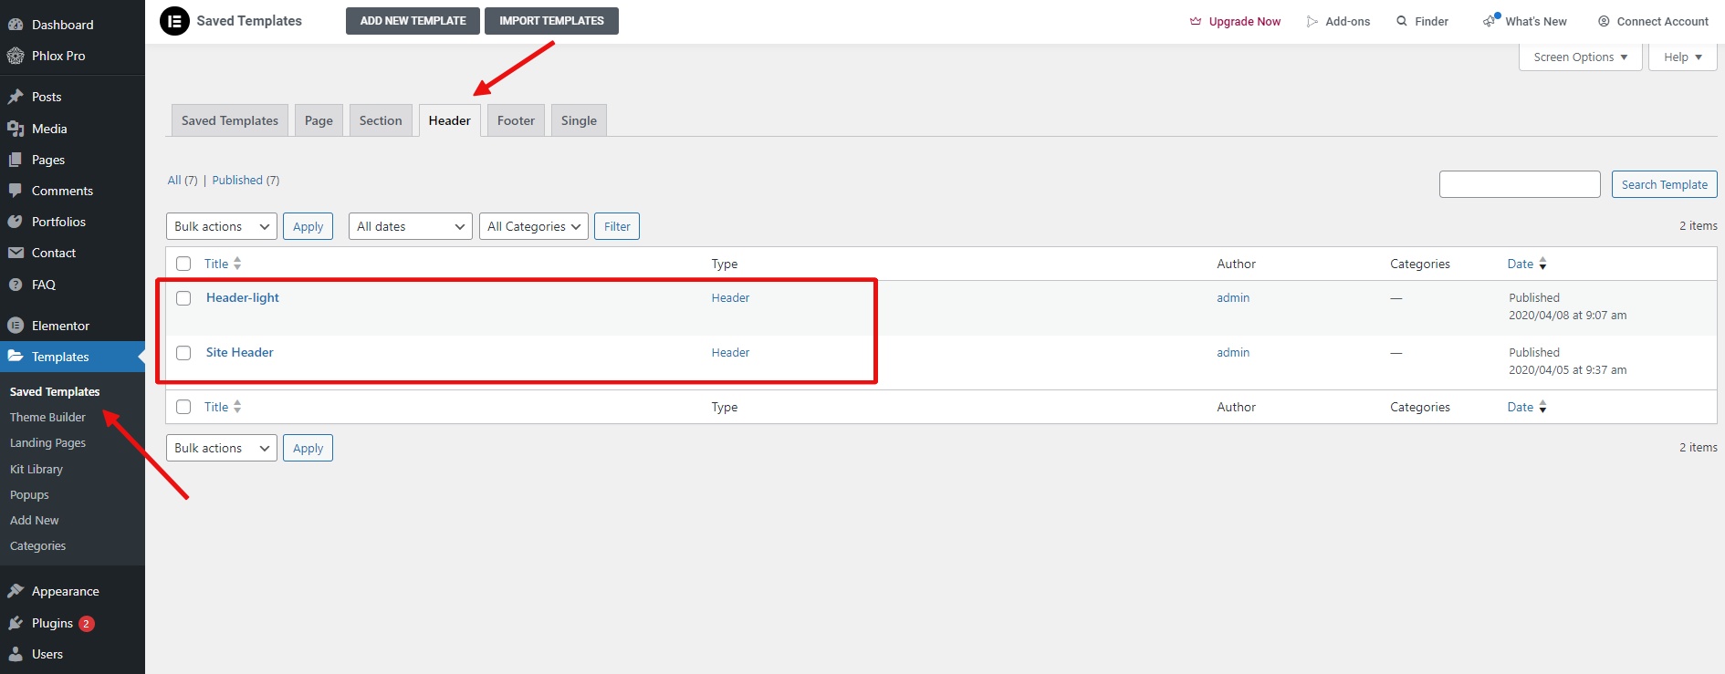1725x674 pixels.
Task: Open Add New submenu item
Action: pos(35,520)
